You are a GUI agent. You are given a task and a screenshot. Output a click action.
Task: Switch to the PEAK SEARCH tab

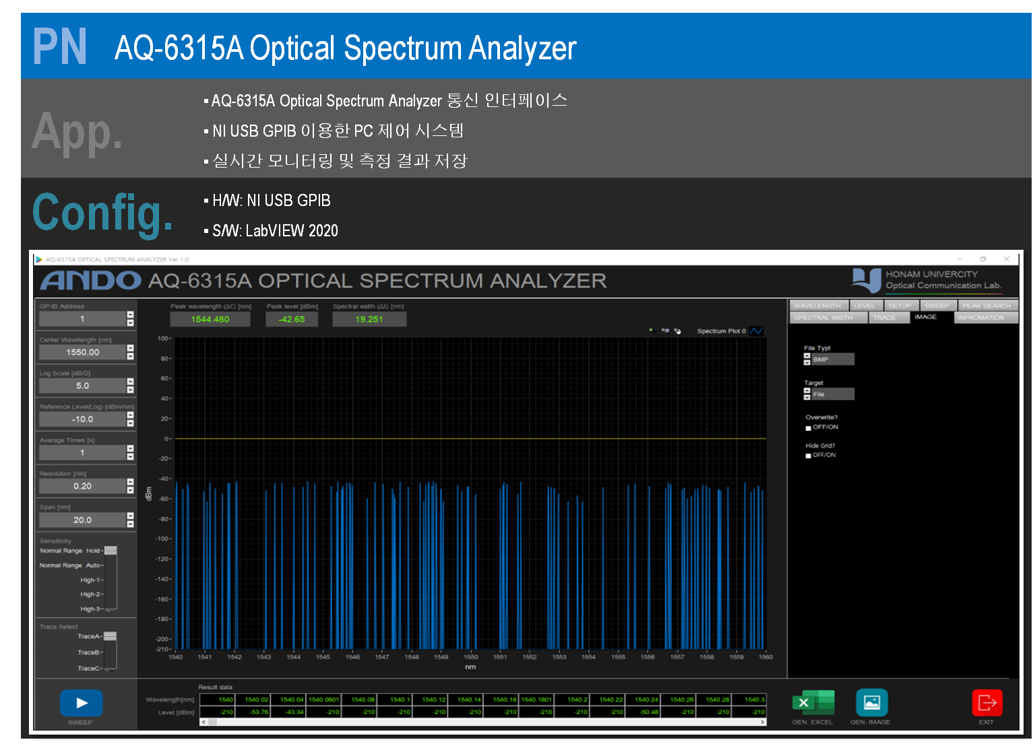(987, 306)
